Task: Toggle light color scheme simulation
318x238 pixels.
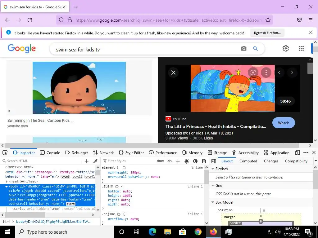Action: coord(187,161)
